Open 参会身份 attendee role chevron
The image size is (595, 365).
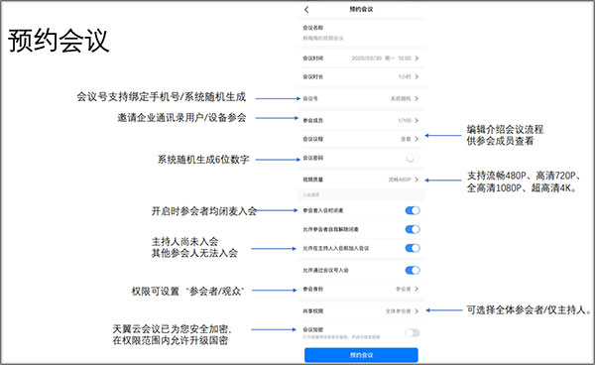tap(416, 289)
